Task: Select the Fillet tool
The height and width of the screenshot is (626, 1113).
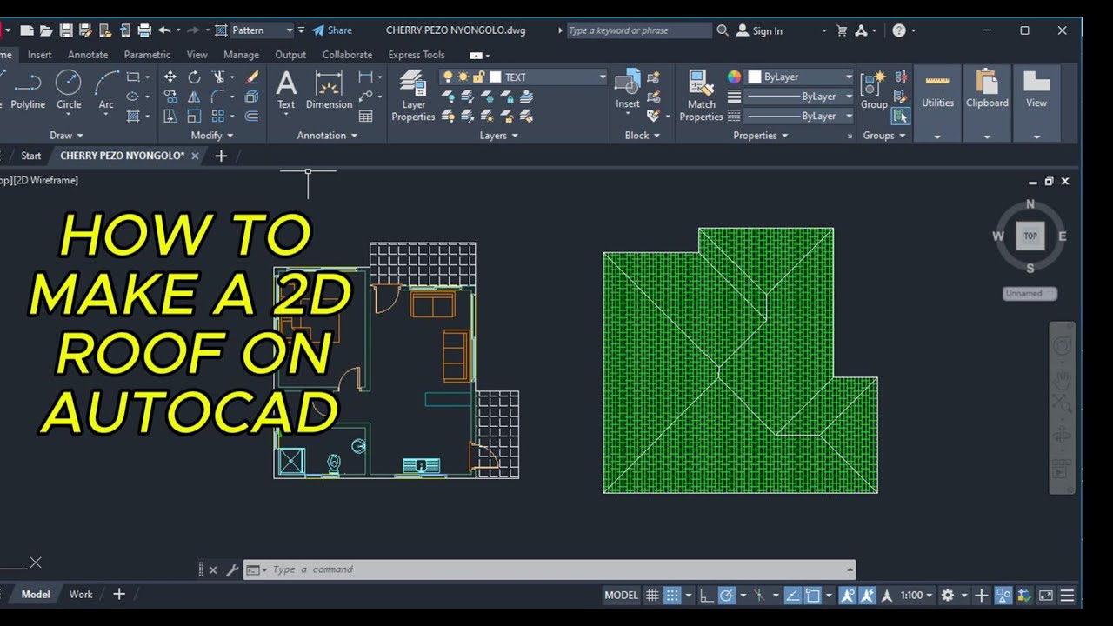Action: (x=218, y=97)
